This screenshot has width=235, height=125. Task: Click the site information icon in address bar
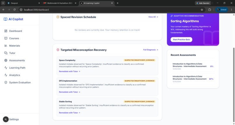(x=21, y=10)
